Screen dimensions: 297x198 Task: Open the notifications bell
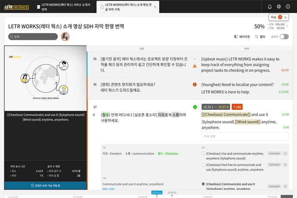tap(270, 6)
